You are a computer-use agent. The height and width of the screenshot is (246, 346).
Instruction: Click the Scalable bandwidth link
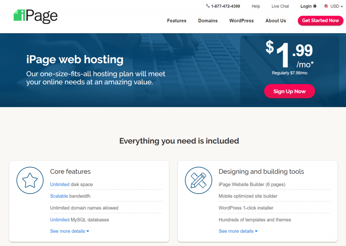pos(59,196)
